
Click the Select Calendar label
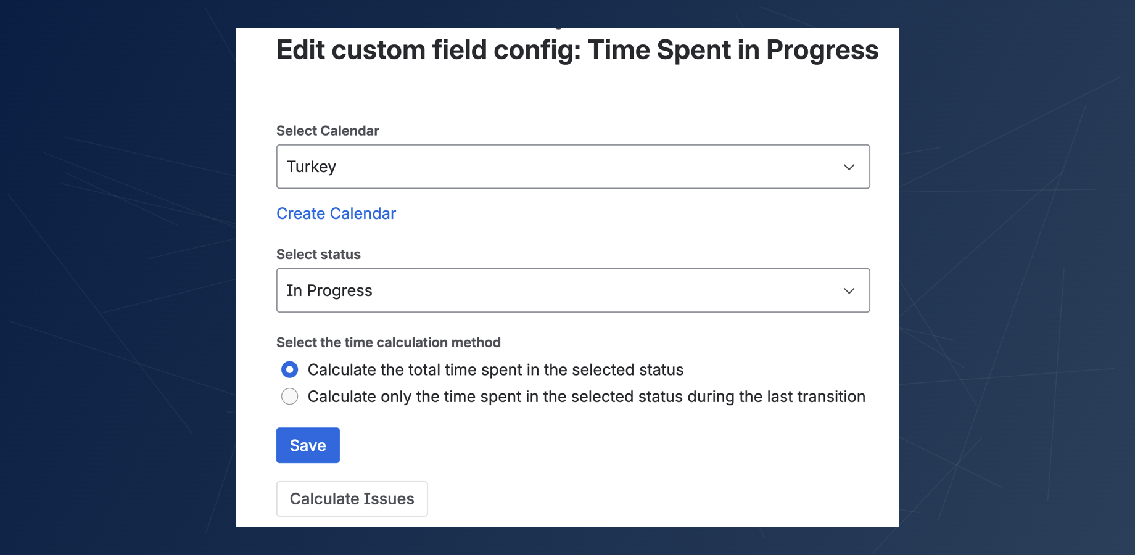pyautogui.click(x=327, y=130)
